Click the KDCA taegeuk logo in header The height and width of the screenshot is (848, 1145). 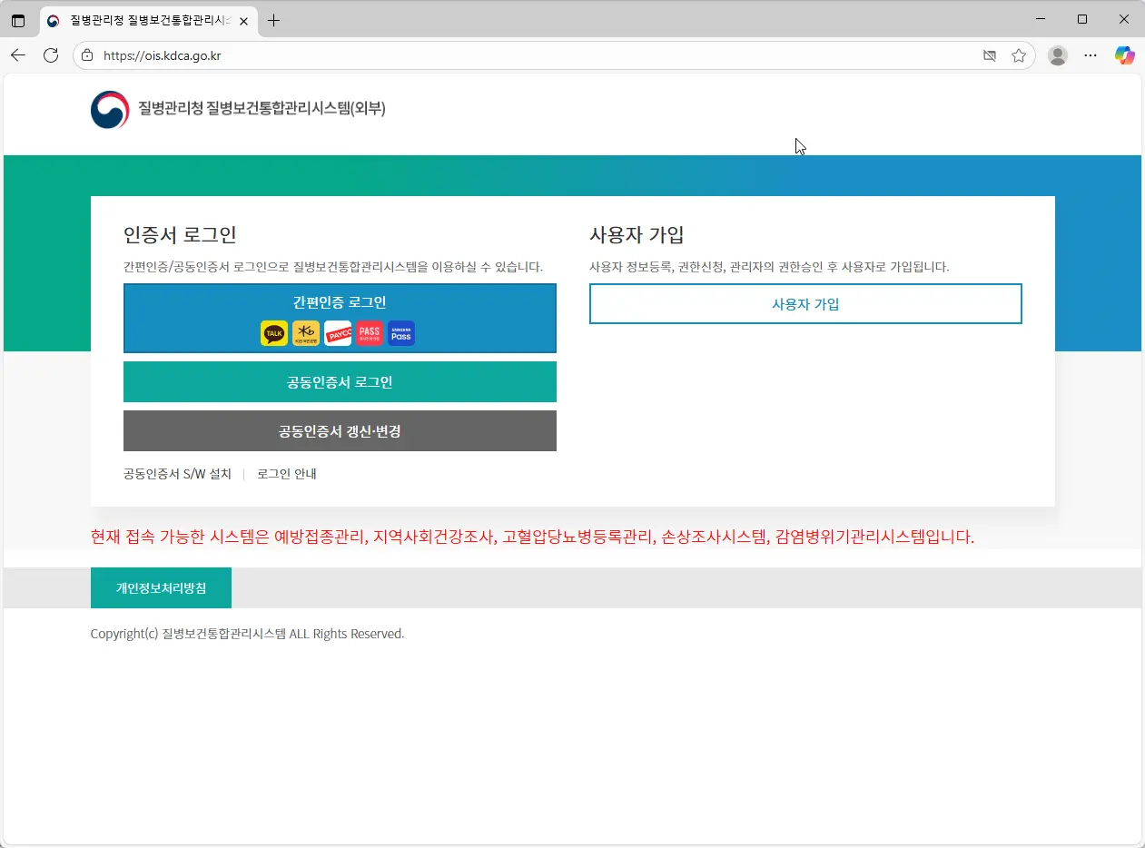pos(110,110)
